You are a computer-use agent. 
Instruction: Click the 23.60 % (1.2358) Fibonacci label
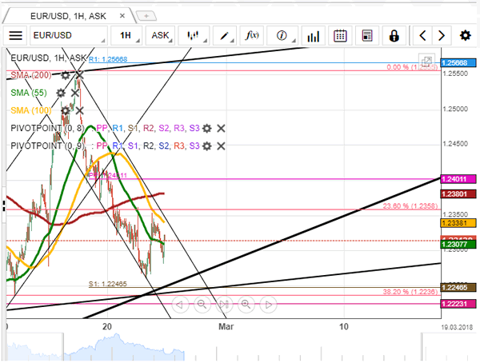(410, 206)
